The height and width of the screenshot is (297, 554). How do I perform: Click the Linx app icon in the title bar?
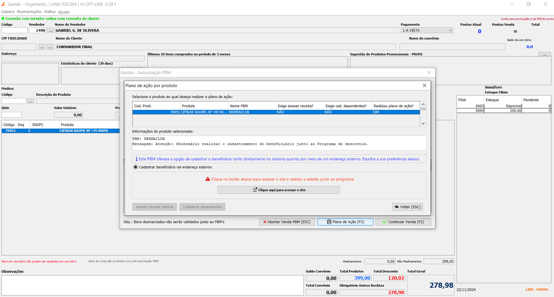pyautogui.click(x=4, y=4)
